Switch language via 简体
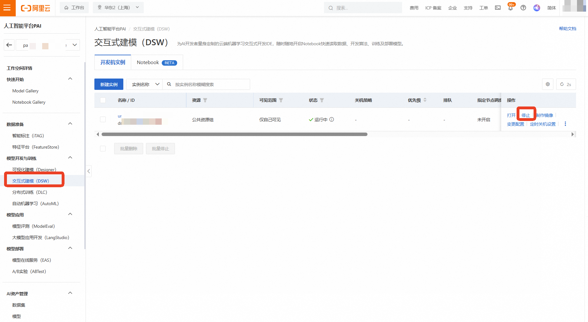The image size is (588, 322). coord(552,8)
